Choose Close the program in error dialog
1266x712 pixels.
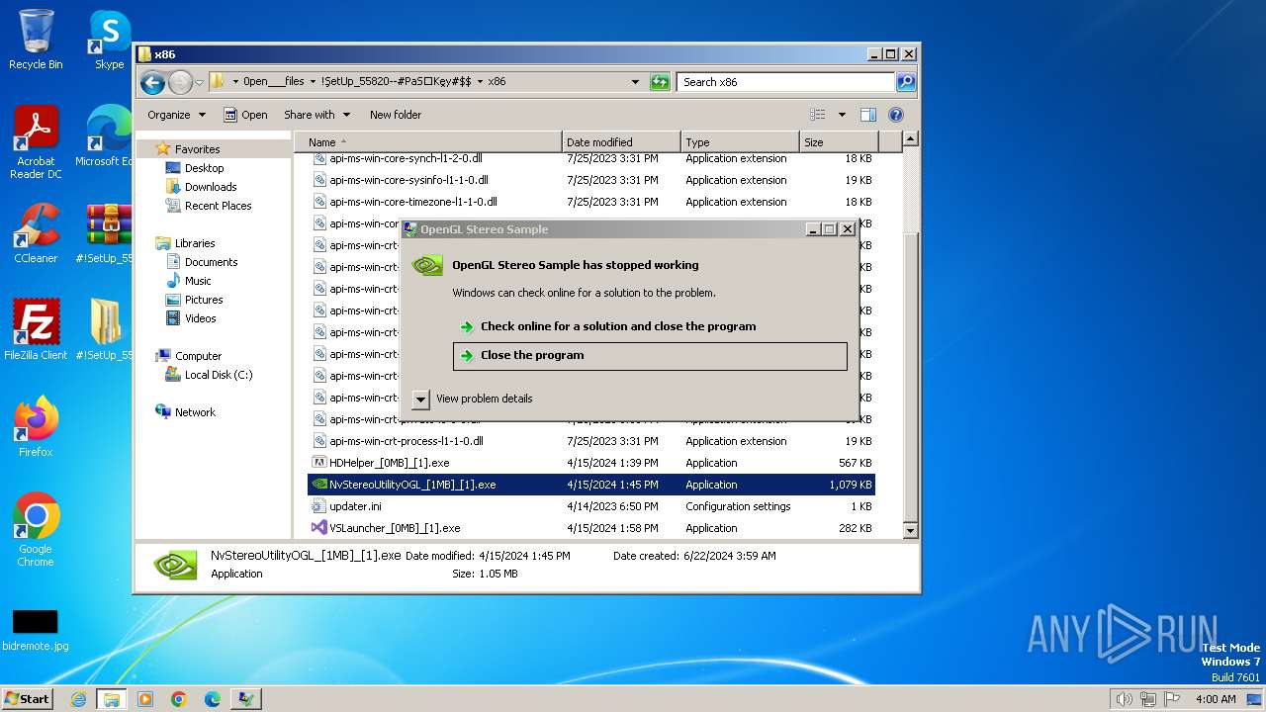[650, 356]
